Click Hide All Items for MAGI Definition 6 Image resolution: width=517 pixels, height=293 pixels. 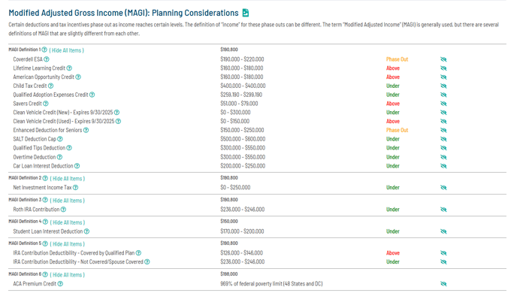[x=68, y=275]
